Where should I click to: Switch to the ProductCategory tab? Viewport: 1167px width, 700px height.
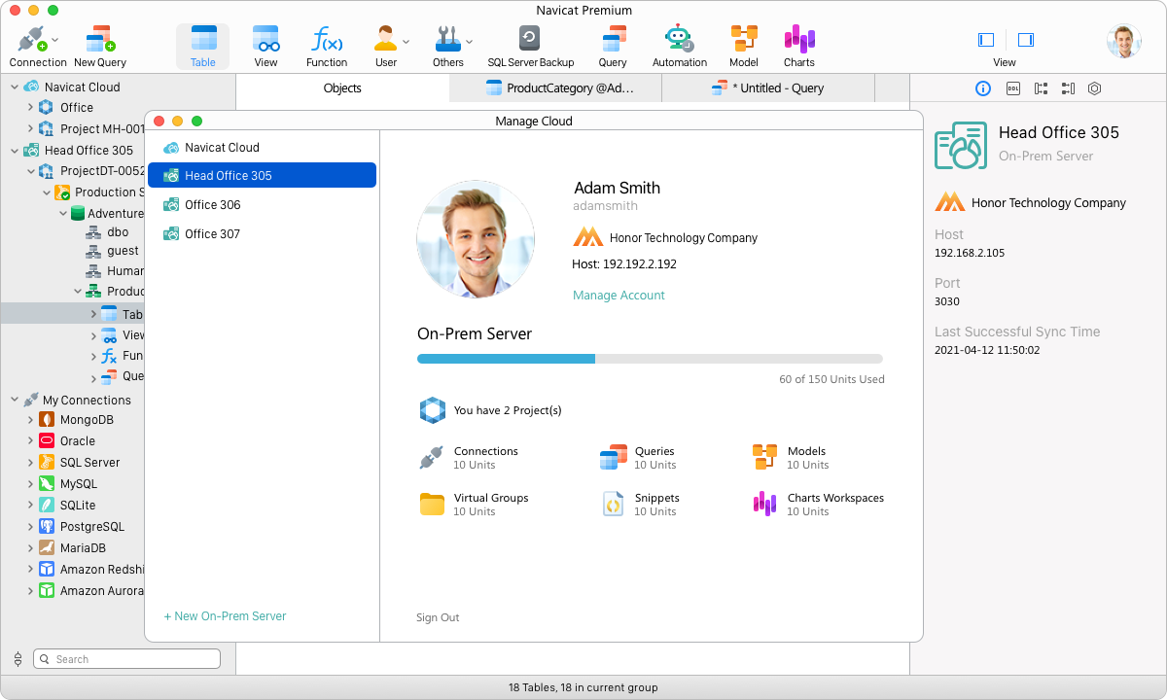(555, 87)
